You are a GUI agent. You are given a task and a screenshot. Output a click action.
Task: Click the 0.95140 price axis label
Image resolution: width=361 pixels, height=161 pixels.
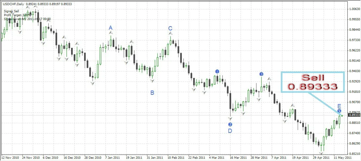(x=355, y=61)
